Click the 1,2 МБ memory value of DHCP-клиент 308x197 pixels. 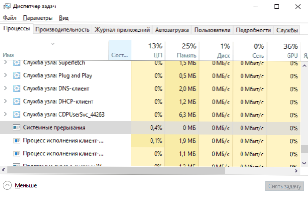point(187,102)
